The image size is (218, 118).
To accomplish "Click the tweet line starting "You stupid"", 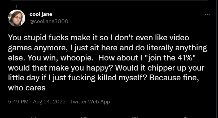I will pyautogui.click(x=99, y=38).
